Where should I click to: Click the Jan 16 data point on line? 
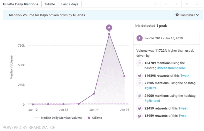[124, 76]
